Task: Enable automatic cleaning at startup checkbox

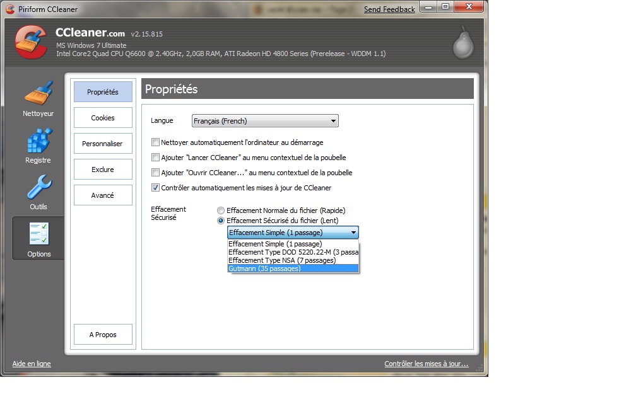Action: 155,142
